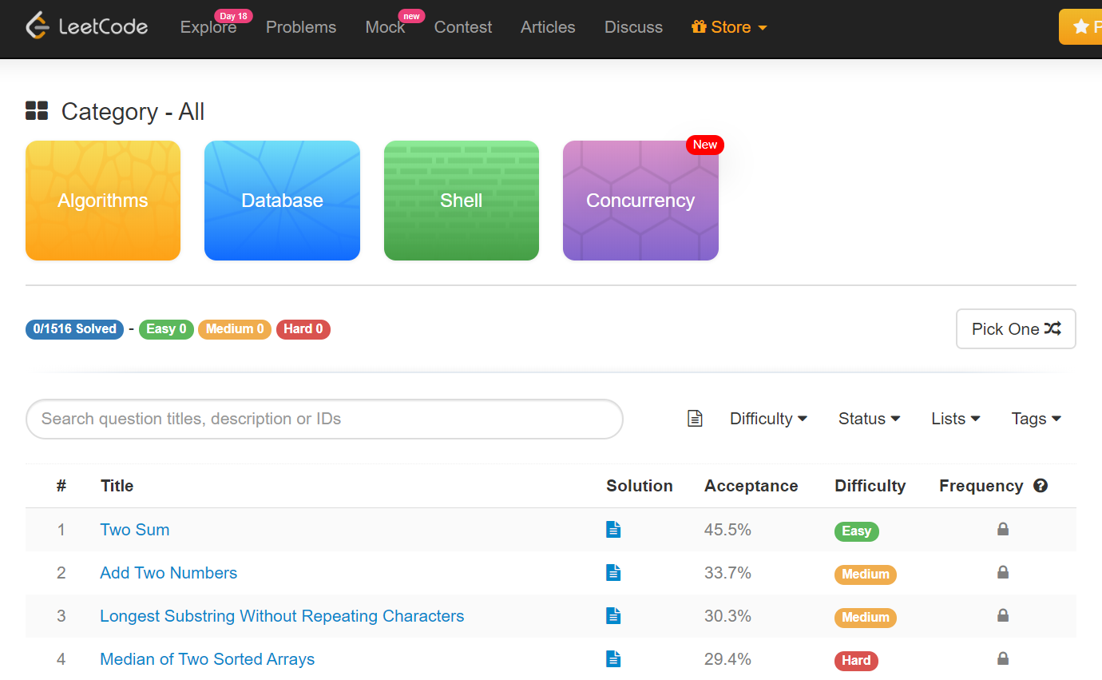This screenshot has height=680, width=1102.
Task: Click the Frequency help question mark icon
Action: coord(1041,486)
